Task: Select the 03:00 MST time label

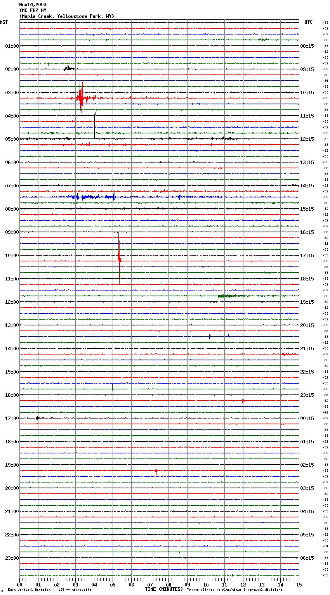Action: 12,93
